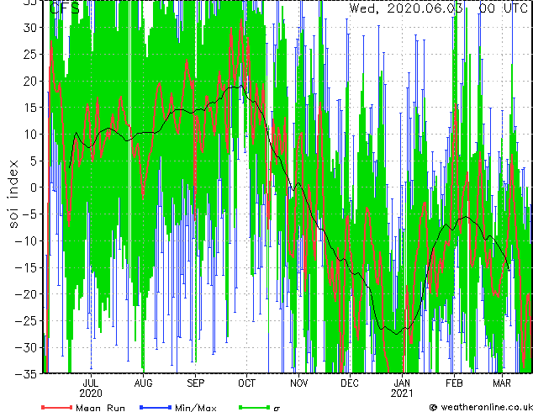Viewport: 533px width, 412px height.
Task: Click the '10' y-axis tick label
Action: point(29,135)
